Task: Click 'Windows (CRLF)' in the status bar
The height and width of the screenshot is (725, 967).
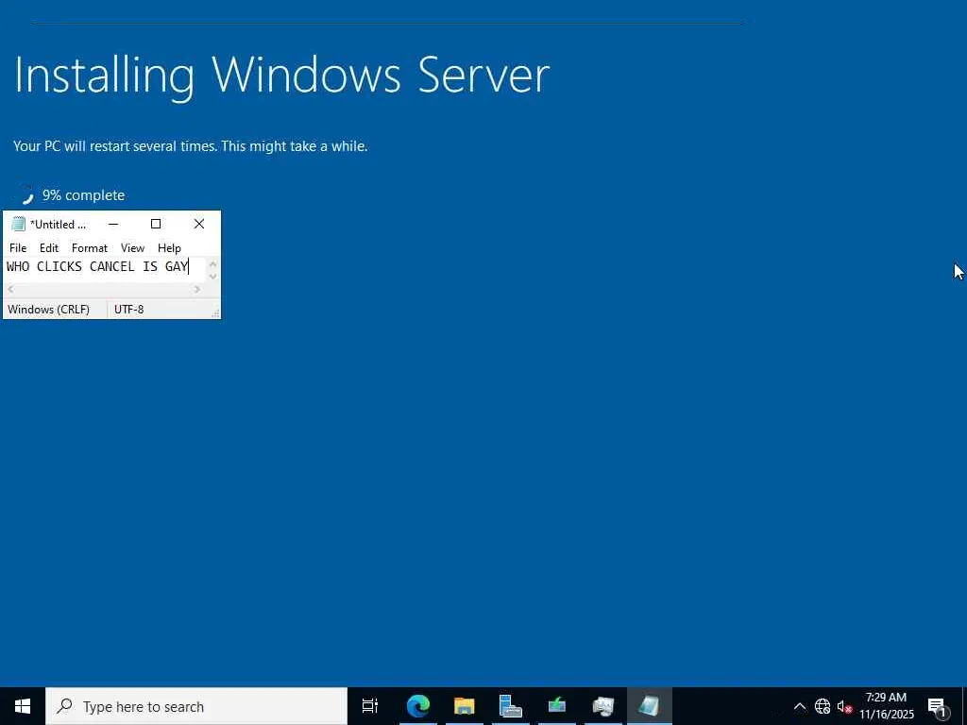Action: tap(49, 310)
